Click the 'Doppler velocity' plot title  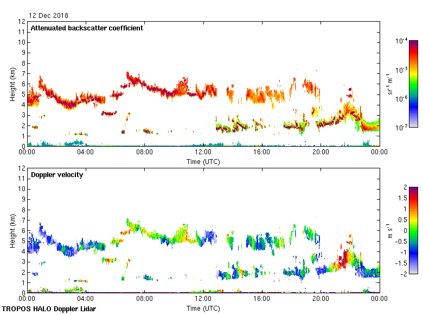click(56, 175)
